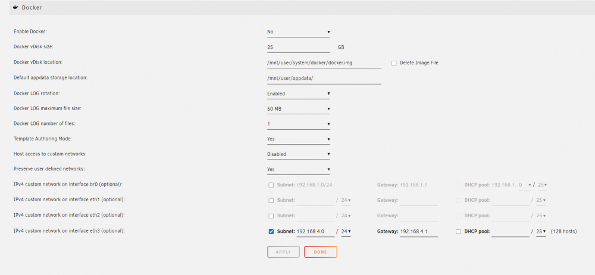Enable the br0 Subnet checkbox
The height and width of the screenshot is (275, 595).
pos(271,185)
